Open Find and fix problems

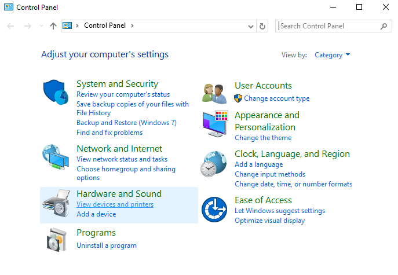(x=109, y=133)
